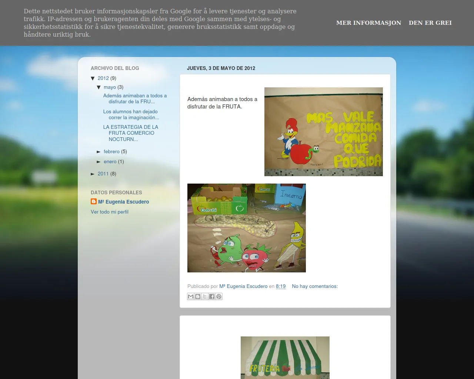
Task: Open the 2011 archive link
Action: point(103,174)
